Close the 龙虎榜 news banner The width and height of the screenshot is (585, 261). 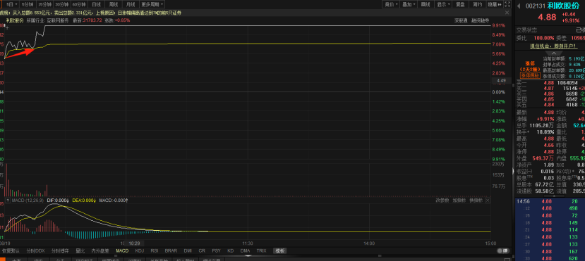pos(507,13)
